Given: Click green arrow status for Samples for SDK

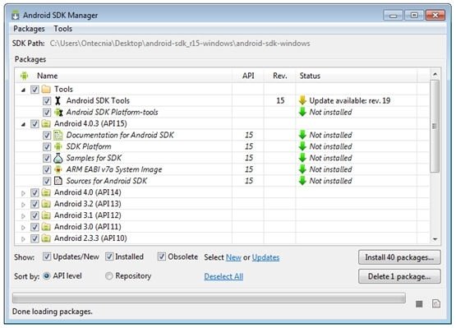Looking at the screenshot, I should [x=302, y=158].
